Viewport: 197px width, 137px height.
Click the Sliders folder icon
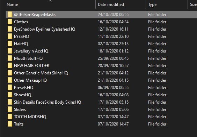(10, 110)
